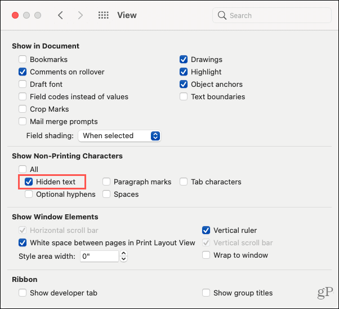Image resolution: width=339 pixels, height=309 pixels.
Task: Enable Optional hyphens
Action: coord(29,194)
